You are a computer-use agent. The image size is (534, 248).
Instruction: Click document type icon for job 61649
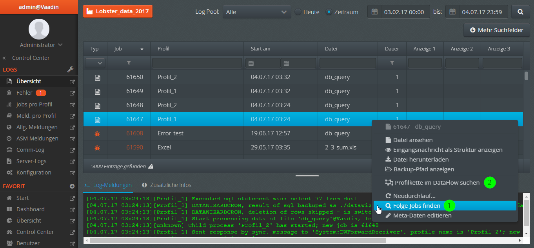(97, 91)
